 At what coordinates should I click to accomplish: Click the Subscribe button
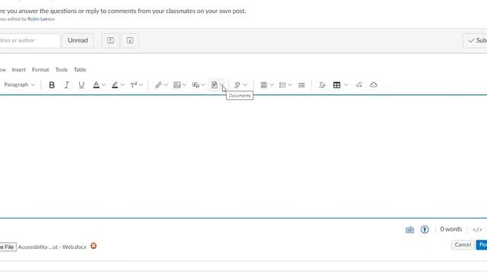click(475, 40)
